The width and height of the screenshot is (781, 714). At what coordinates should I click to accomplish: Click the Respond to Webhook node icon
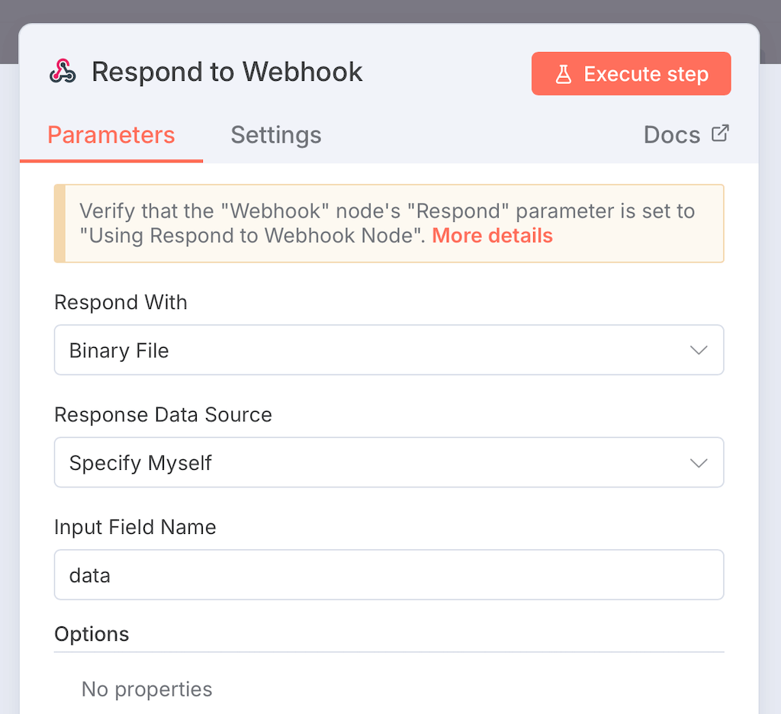coord(63,72)
